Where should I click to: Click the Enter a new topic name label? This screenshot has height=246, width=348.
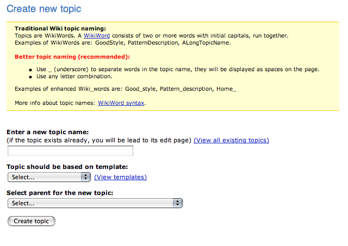[x=47, y=132]
